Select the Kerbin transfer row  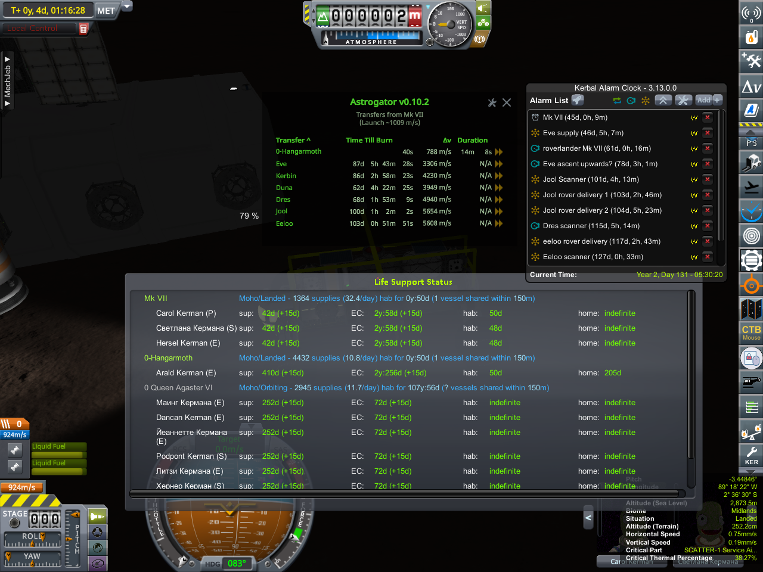tap(389, 176)
